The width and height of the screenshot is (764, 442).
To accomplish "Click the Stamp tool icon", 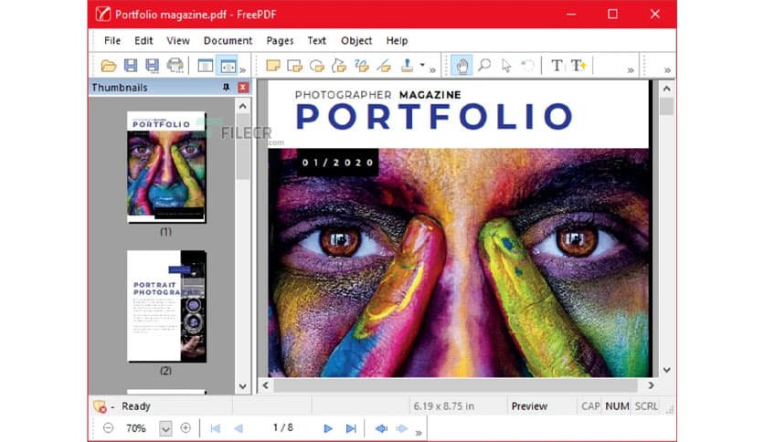I will (407, 66).
